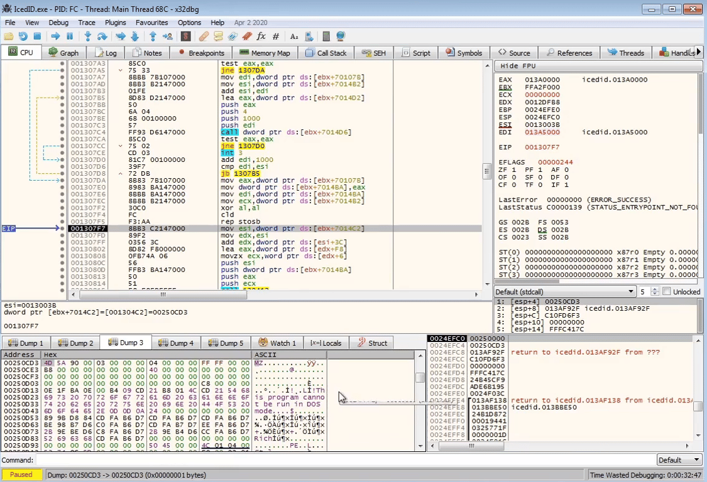Click the Restart debuggee toolbar icon
The width and height of the screenshot is (707, 482).
[23, 36]
